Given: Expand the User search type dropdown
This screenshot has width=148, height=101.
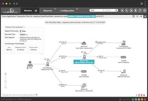Looking at the screenshot, I should click(97, 10).
